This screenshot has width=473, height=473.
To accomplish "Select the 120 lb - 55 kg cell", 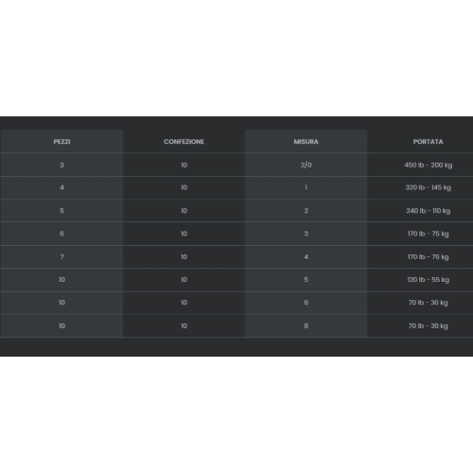I will 428,280.
